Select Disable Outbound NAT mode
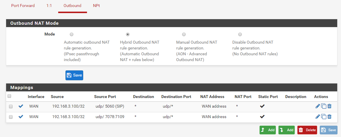The width and height of the screenshot is (341, 137). [x=240, y=34]
